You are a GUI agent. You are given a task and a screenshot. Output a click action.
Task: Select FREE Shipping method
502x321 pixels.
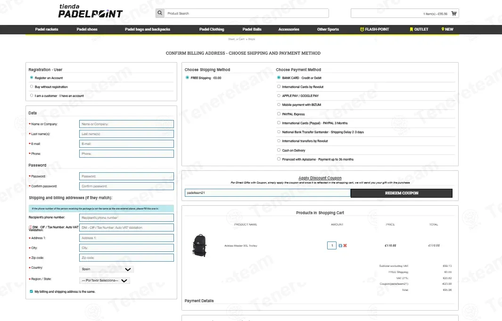click(x=187, y=78)
